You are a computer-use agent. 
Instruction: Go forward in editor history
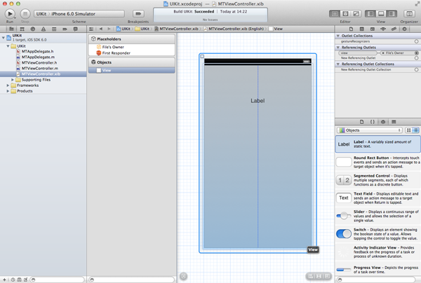pyautogui.click(x=109, y=29)
